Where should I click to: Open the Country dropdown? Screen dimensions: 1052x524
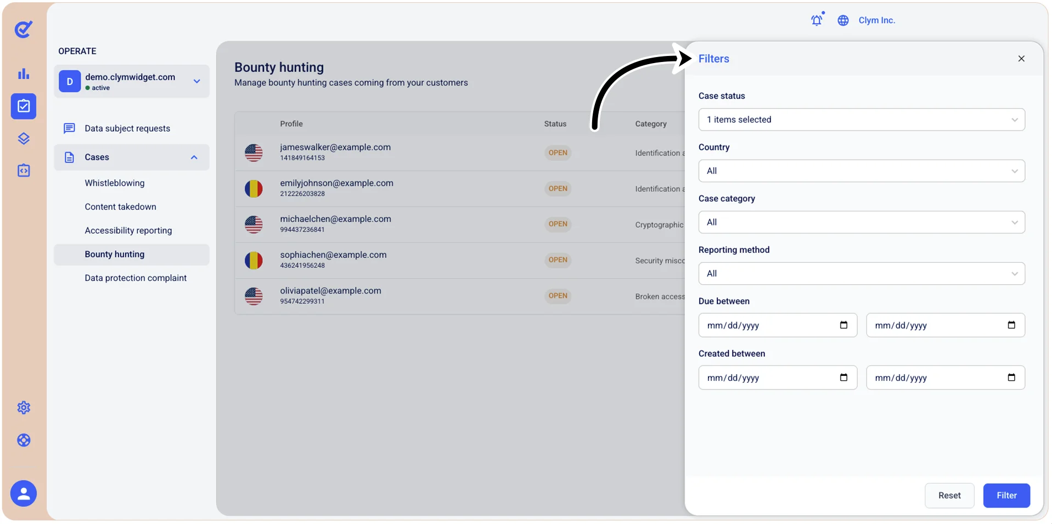[x=862, y=171]
